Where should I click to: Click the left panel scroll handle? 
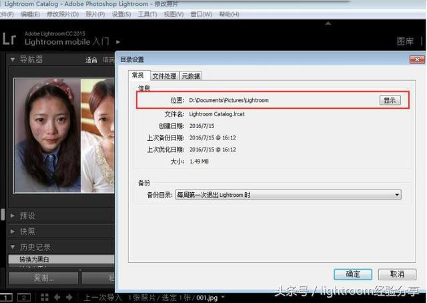[3, 214]
